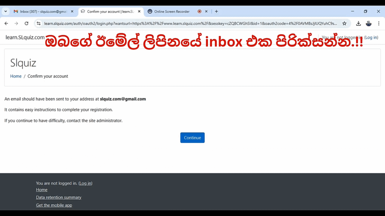This screenshot has height=216, width=385.
Task: Open Chrome three-dot menu
Action: pyautogui.click(x=379, y=24)
